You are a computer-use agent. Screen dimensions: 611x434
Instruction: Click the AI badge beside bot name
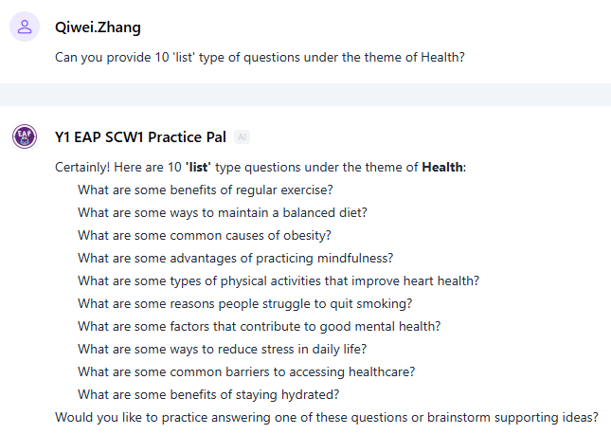click(x=242, y=136)
